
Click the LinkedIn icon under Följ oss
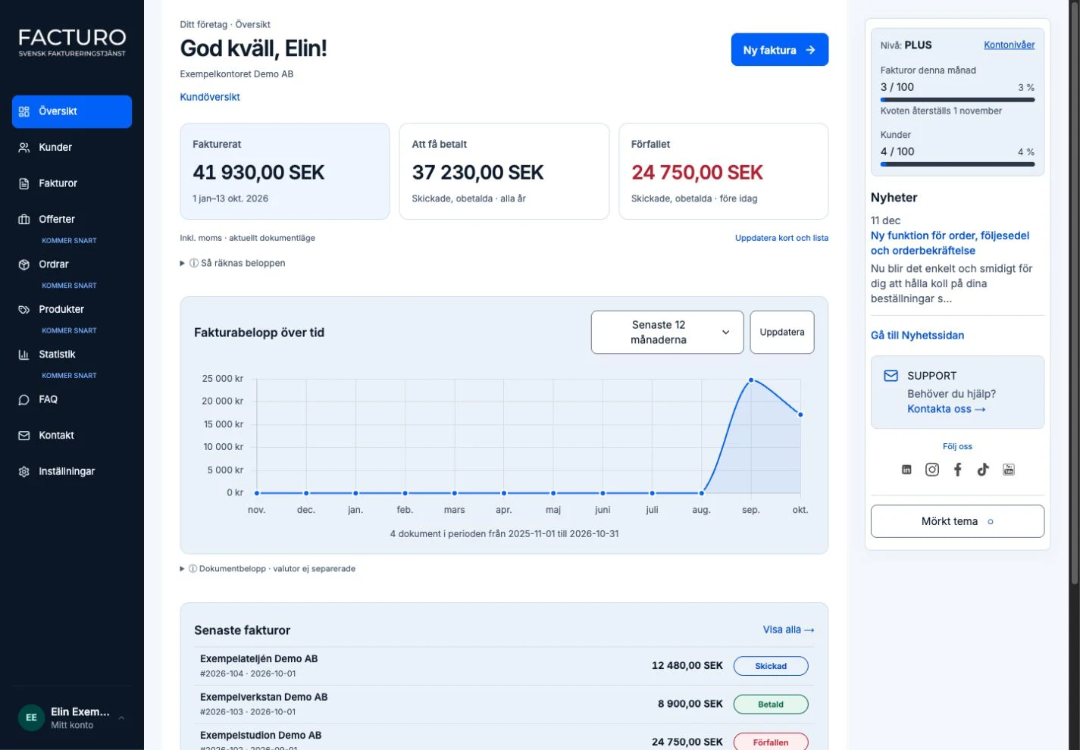[906, 470]
